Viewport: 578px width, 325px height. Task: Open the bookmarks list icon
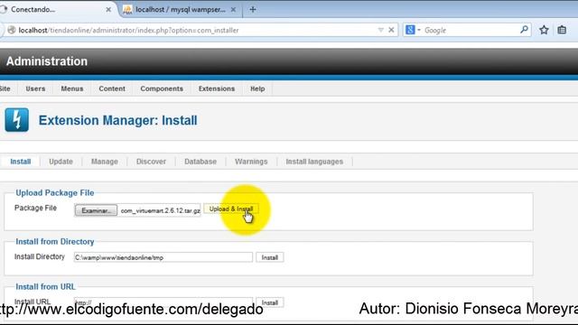(562, 30)
